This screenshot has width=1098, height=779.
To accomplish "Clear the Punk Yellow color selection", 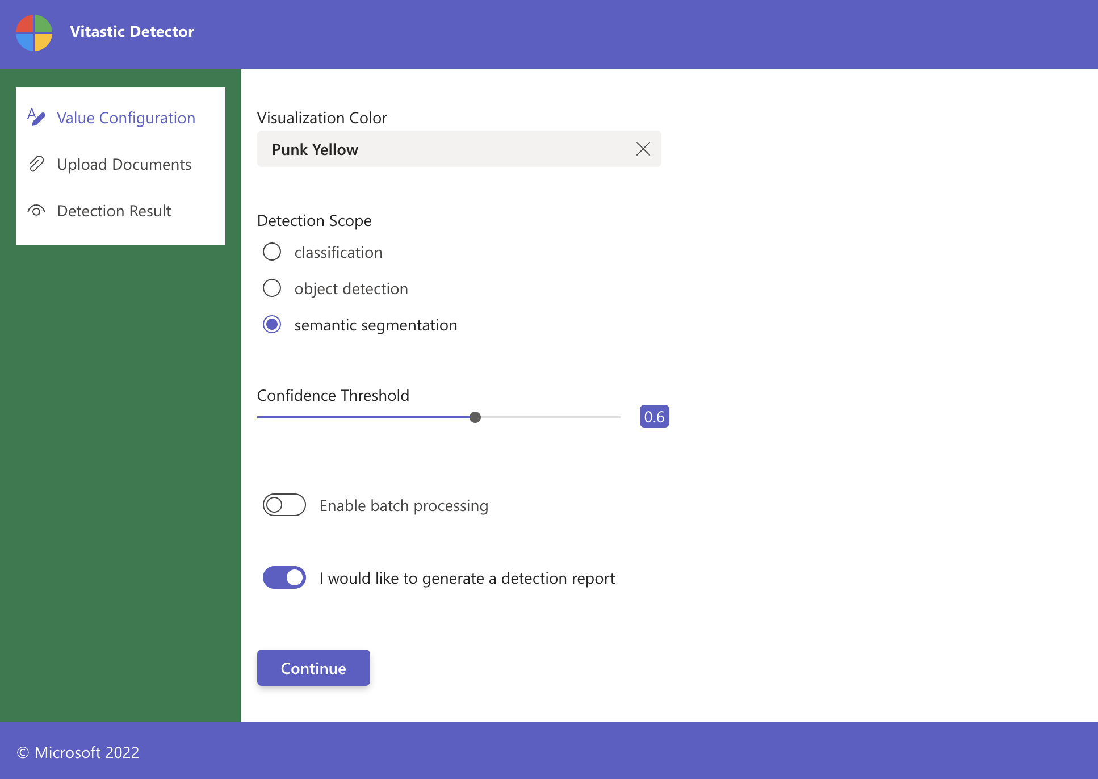I will coord(643,149).
